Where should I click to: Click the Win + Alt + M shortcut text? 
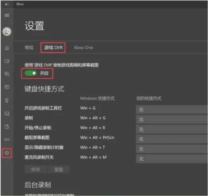point(93,157)
